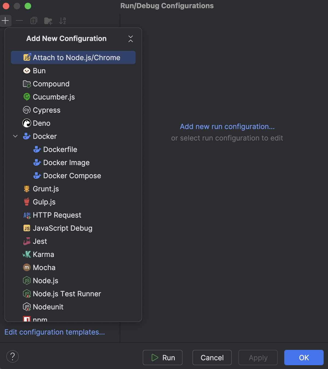Click the Run button
Screen dimensions: 328x369
(162, 358)
